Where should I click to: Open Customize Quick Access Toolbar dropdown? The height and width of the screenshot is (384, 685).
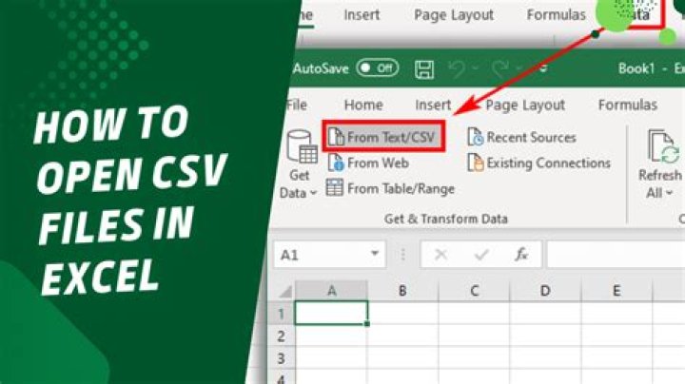coord(543,68)
